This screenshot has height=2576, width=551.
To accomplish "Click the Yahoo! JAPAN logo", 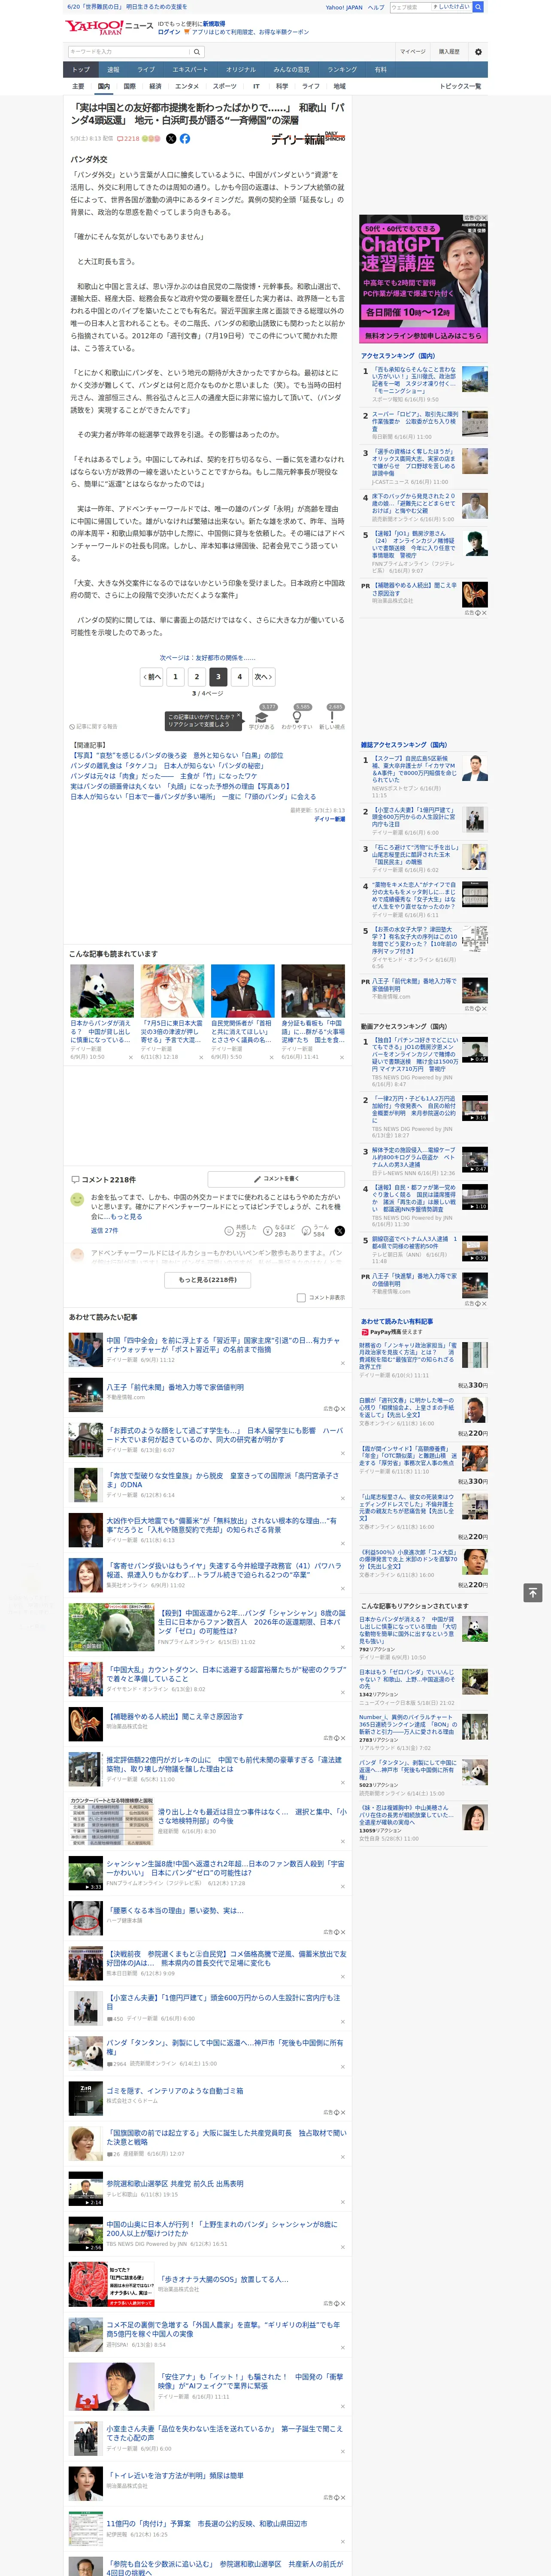I will pyautogui.click(x=94, y=27).
